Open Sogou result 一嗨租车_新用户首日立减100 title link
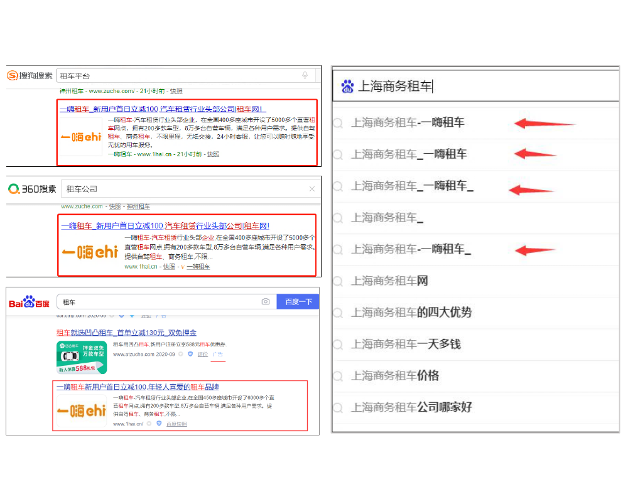Screen dimensions: 628x502 (x=163, y=109)
